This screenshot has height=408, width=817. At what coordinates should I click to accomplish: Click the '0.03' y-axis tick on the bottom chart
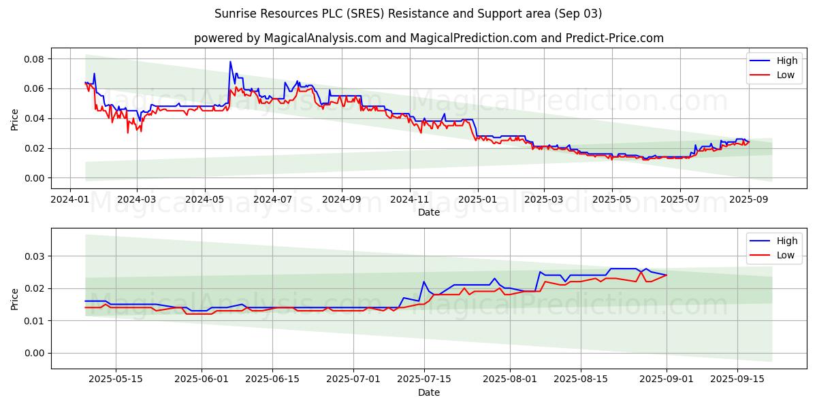[34, 256]
